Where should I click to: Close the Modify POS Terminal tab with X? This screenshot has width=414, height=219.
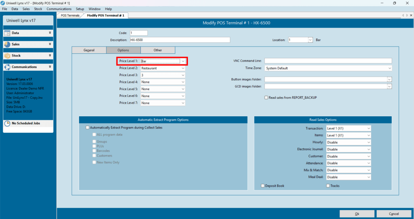[x=411, y=15]
